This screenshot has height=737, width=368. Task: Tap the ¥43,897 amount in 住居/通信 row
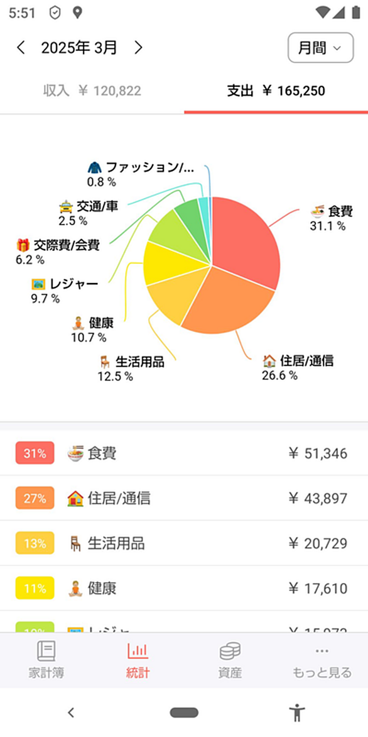[318, 498]
